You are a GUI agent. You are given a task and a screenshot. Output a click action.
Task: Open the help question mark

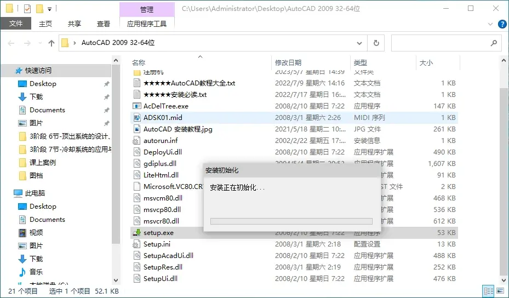502,24
